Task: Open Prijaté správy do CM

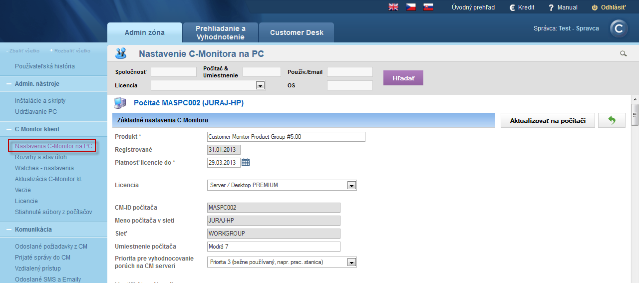Action: 42,258
